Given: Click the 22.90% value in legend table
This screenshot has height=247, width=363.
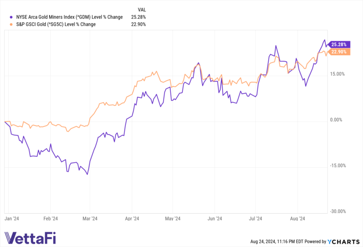Looking at the screenshot, I should pyautogui.click(x=139, y=24).
